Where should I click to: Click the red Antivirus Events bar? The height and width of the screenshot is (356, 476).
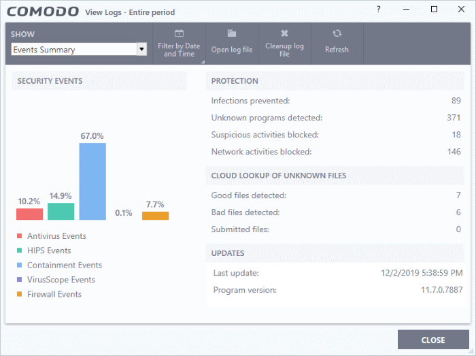point(29,214)
